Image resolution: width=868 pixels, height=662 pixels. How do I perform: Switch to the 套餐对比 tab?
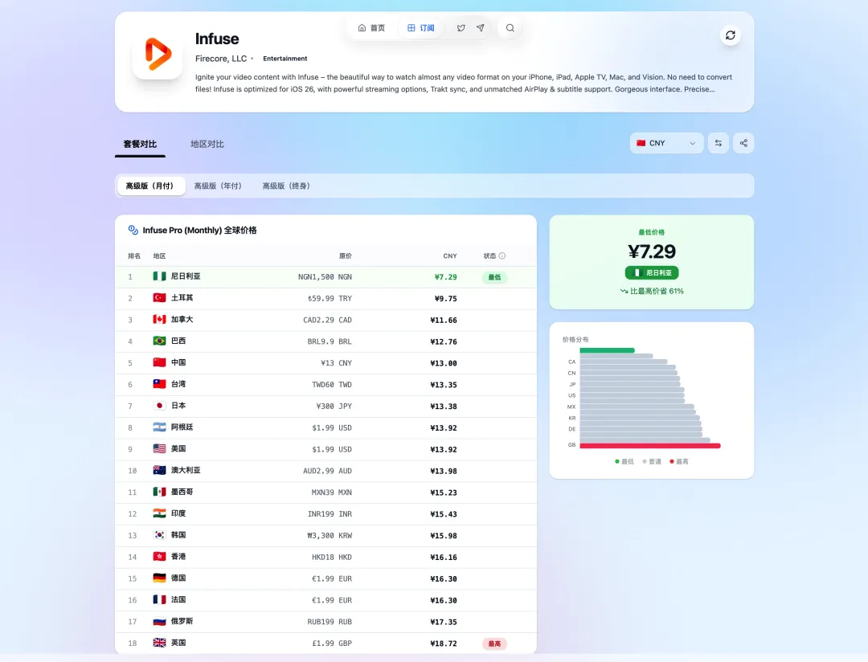pos(140,144)
